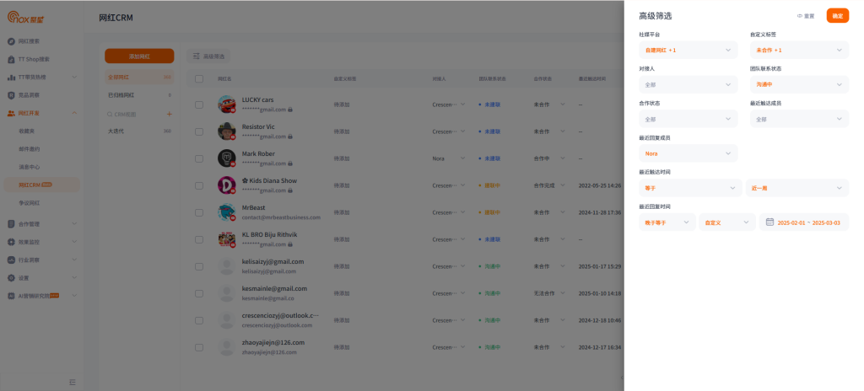The height and width of the screenshot is (391, 864).
Task: Go to 消息中心 in the sidebar
Action: [30, 167]
